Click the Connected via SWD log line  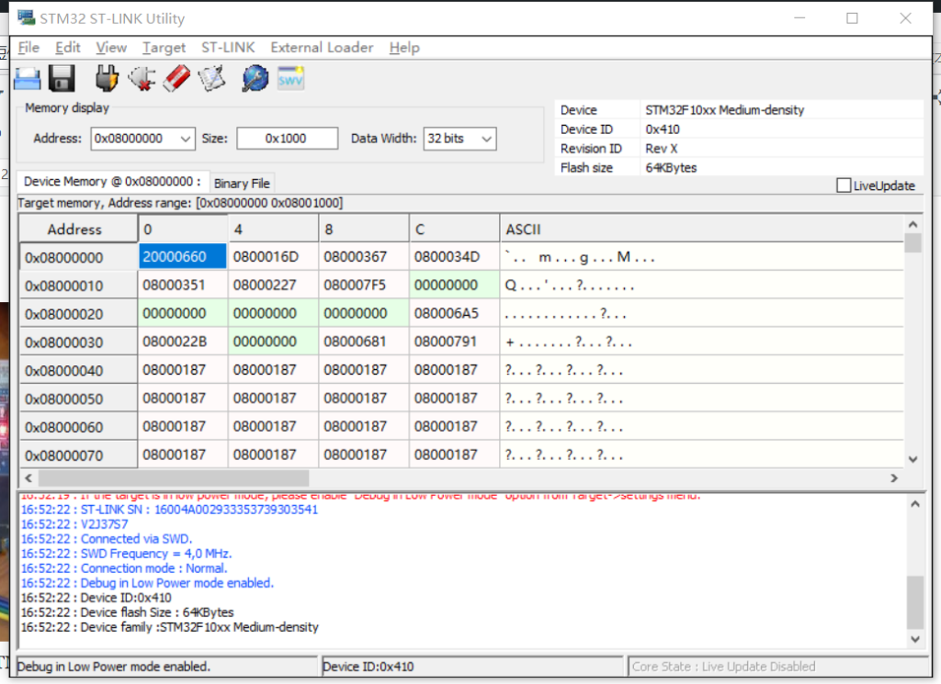(107, 539)
